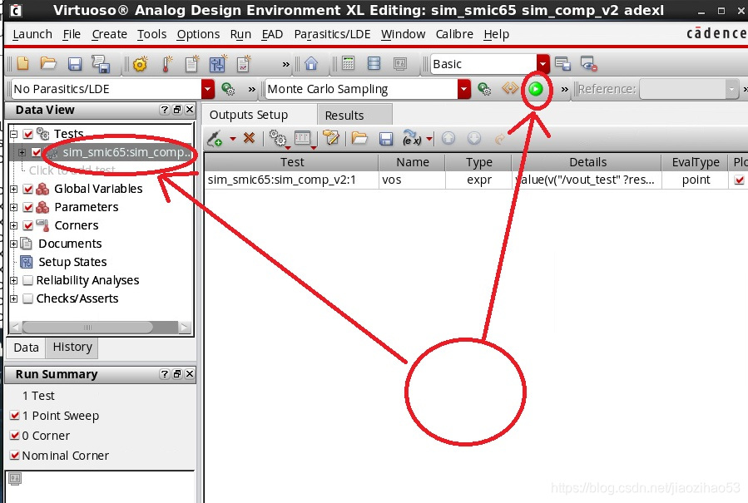Screen dimensions: 748x503
Task: Toggle the 1 Point Sweep checkbox
Action: tap(15, 416)
